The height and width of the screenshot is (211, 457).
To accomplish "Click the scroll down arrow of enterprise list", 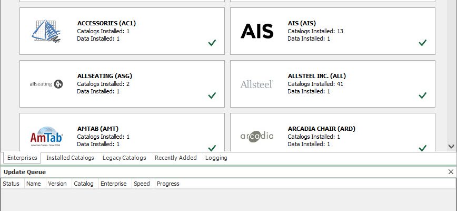I will (451, 146).
